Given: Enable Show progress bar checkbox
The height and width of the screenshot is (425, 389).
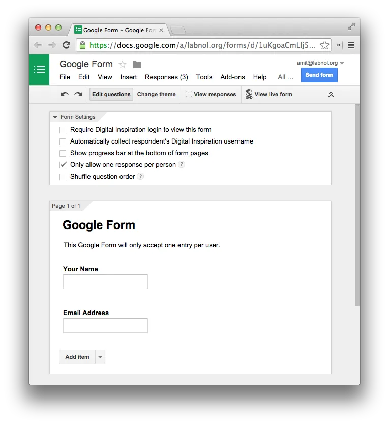Looking at the screenshot, I should pos(63,153).
